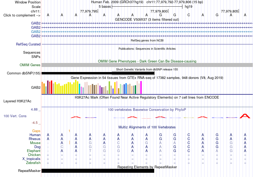
Task: Click the SNPs label under Sequences
Action: [x=36, y=57]
